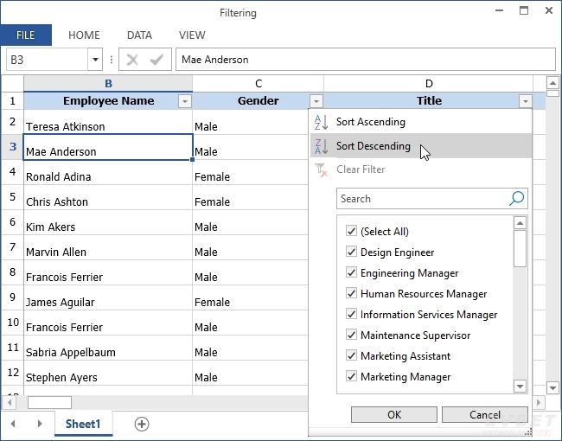This screenshot has height=441, width=562.
Task: Toggle the Marketing Assistant checkbox
Action: pyautogui.click(x=351, y=356)
